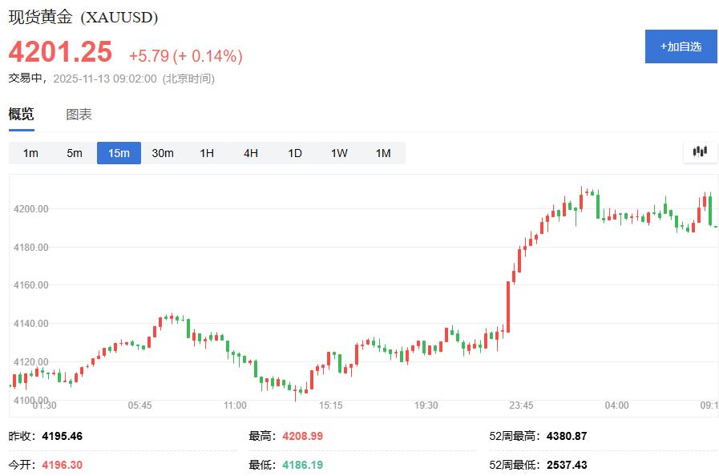Image resolution: width=719 pixels, height=476 pixels.
Task: Select the 1W weekly interval
Action: (338, 152)
